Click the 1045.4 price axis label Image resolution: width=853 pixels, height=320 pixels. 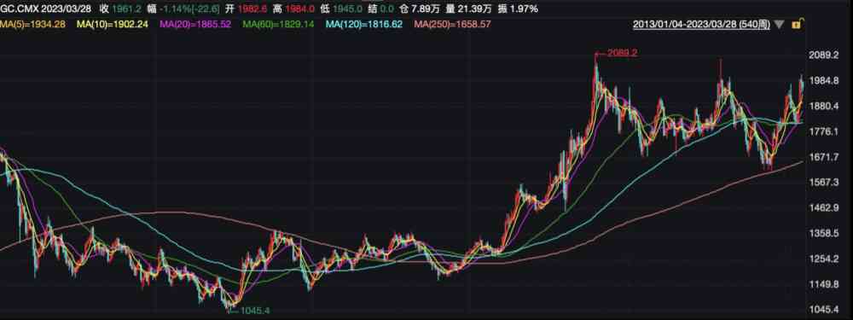pos(825,310)
